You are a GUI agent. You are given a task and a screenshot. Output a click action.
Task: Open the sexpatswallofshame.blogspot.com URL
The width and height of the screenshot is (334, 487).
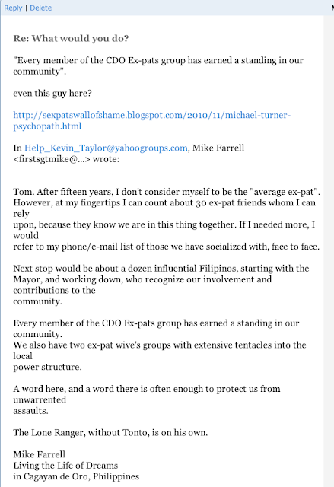pyautogui.click(x=152, y=115)
